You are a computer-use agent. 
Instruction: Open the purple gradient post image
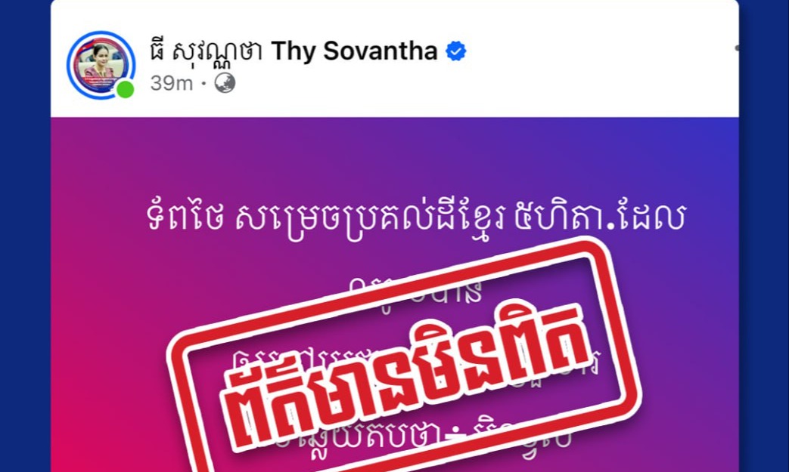click(x=395, y=295)
